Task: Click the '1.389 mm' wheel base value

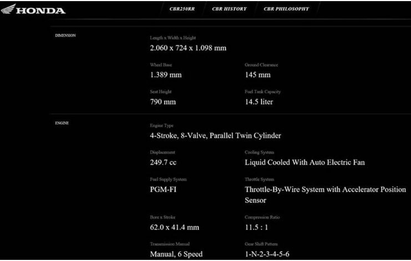Action: coord(166,75)
